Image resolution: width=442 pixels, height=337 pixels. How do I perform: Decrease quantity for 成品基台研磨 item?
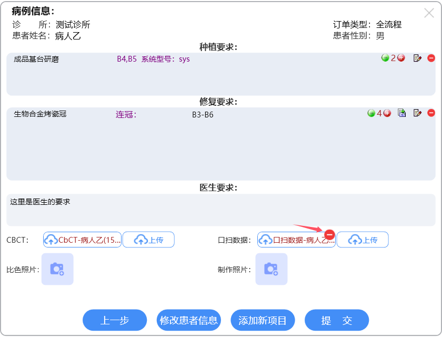[x=385, y=58]
